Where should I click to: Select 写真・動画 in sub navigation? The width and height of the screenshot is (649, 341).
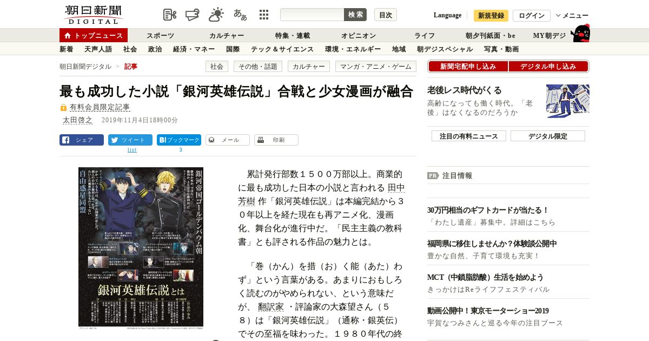tap(501, 49)
